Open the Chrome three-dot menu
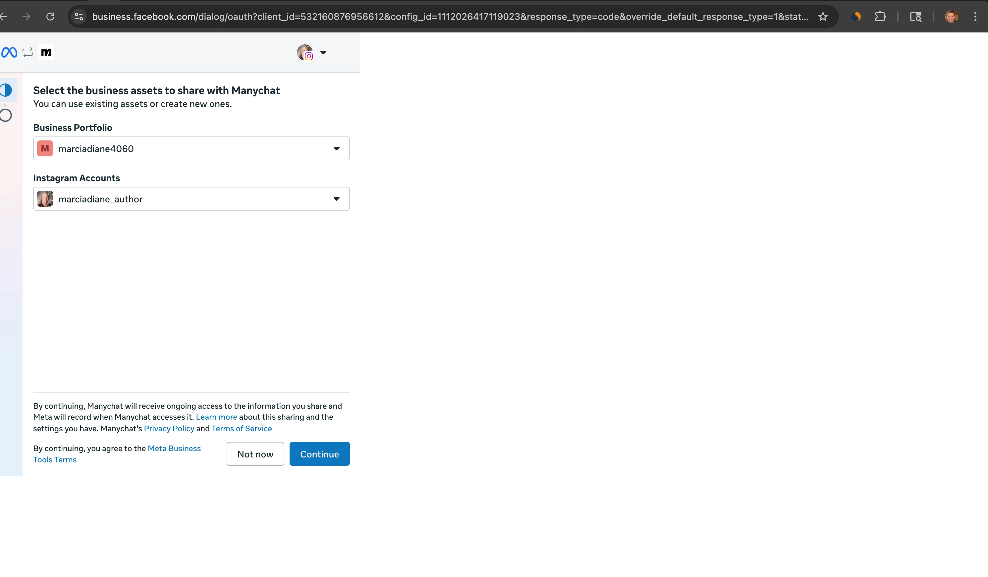Screen dimensions: 988x577 coord(975,17)
